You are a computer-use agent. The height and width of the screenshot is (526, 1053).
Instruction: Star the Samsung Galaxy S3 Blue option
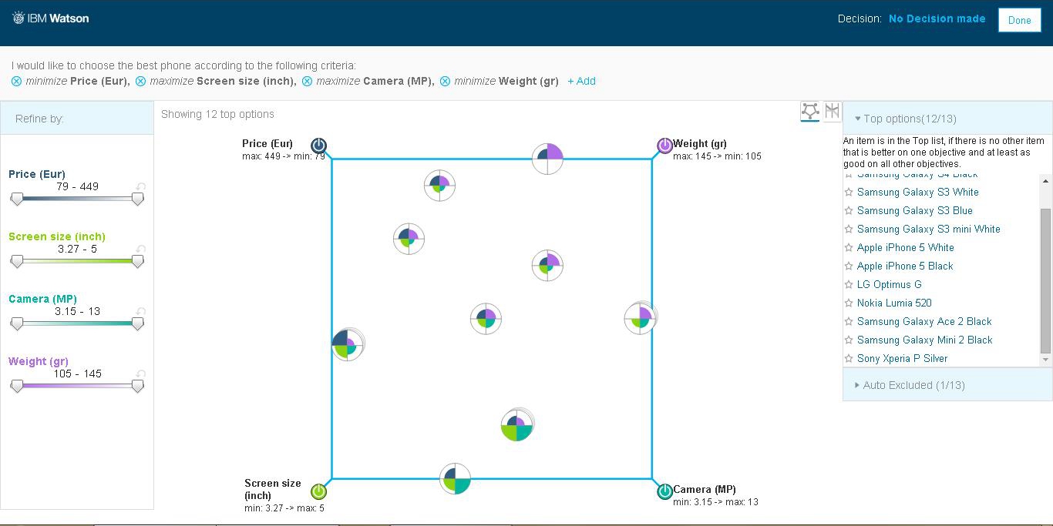coord(849,211)
